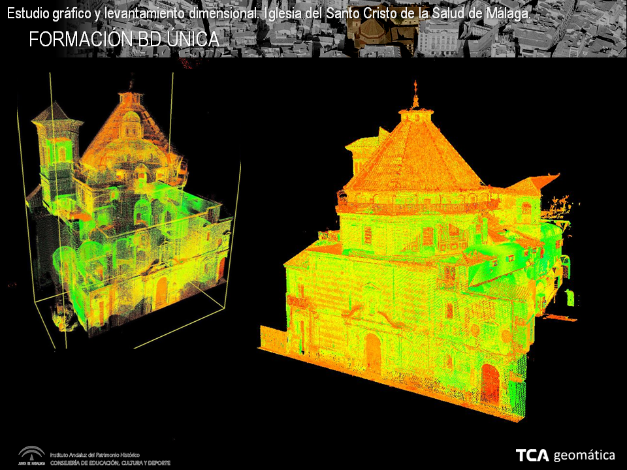Click the spire atop the right point cloud
This screenshot has height=470, width=627.
414,95
